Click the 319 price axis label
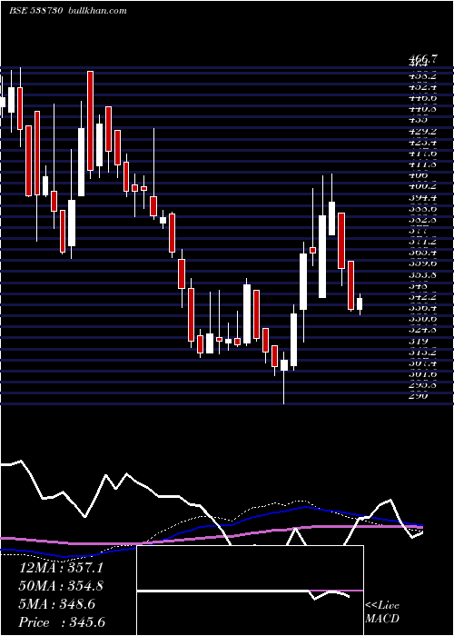This screenshot has width=454, height=636. pyautogui.click(x=417, y=341)
